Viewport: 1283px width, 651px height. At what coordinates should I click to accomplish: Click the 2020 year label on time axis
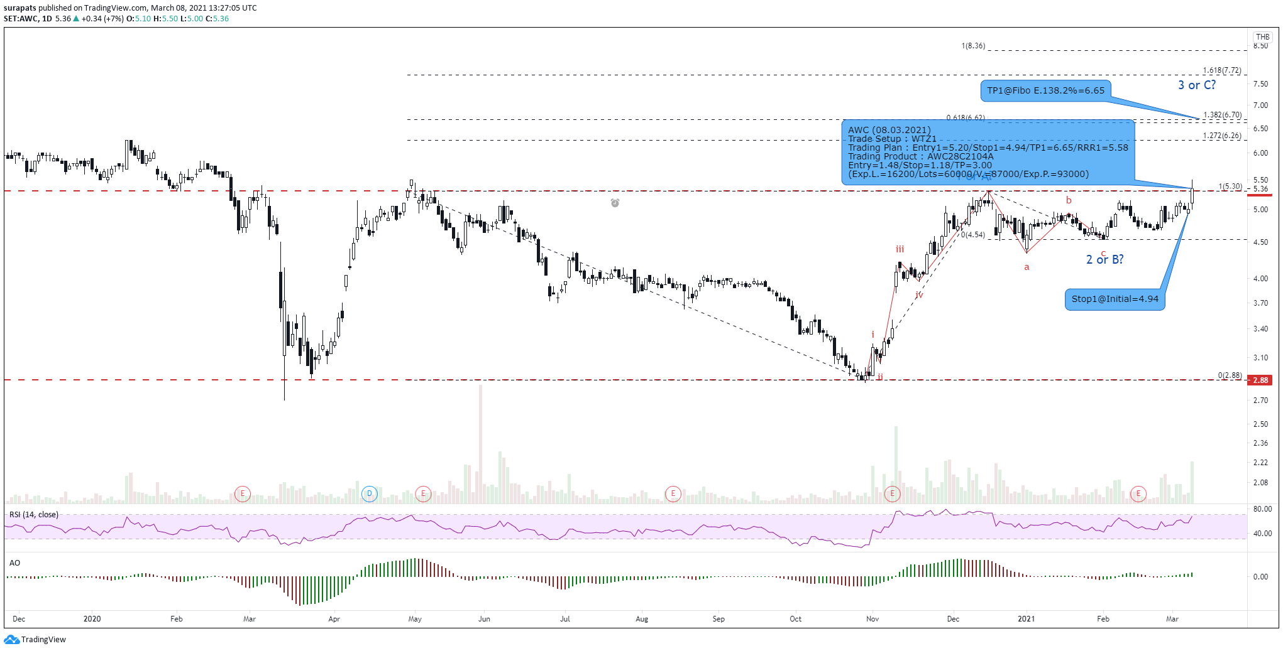[92, 619]
